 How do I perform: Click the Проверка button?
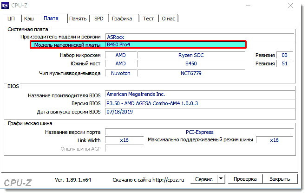tap(245, 179)
